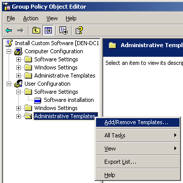Image resolution: width=183 pixels, height=183 pixels.
Task: Click the Group Policy Object Editor title icon
Action: 7,7
